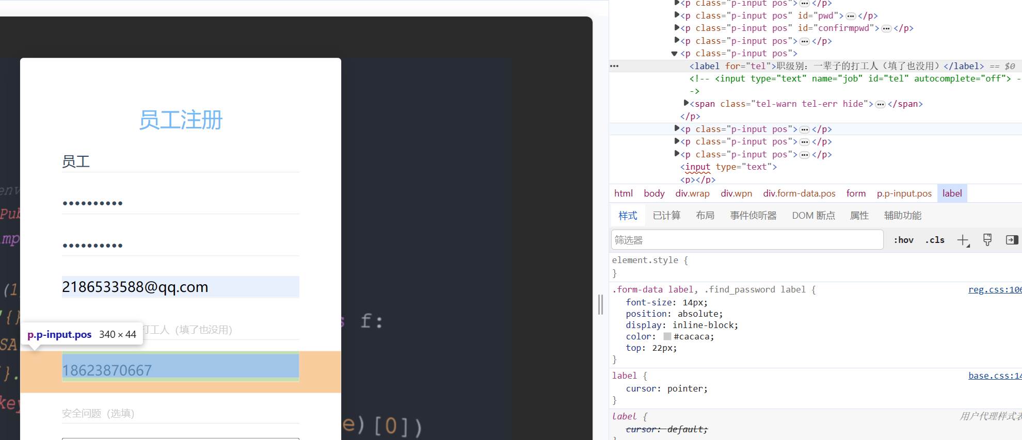Click the email field 2186533588@qq.com
This screenshot has width=1022, height=440.
click(181, 287)
